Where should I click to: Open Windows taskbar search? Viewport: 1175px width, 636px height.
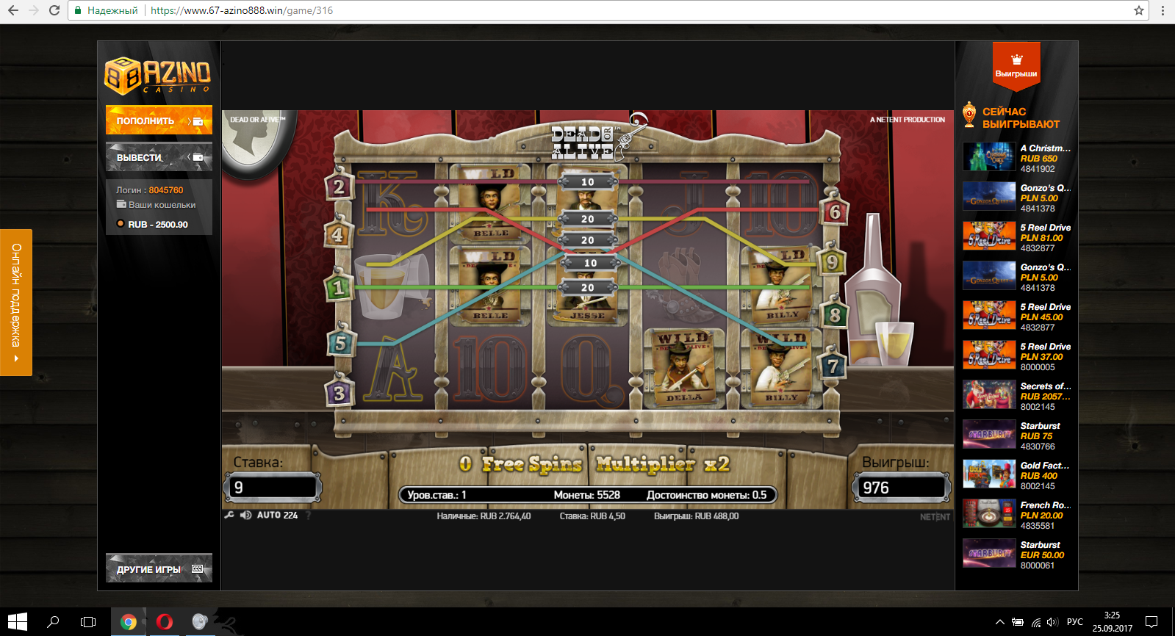click(x=53, y=622)
